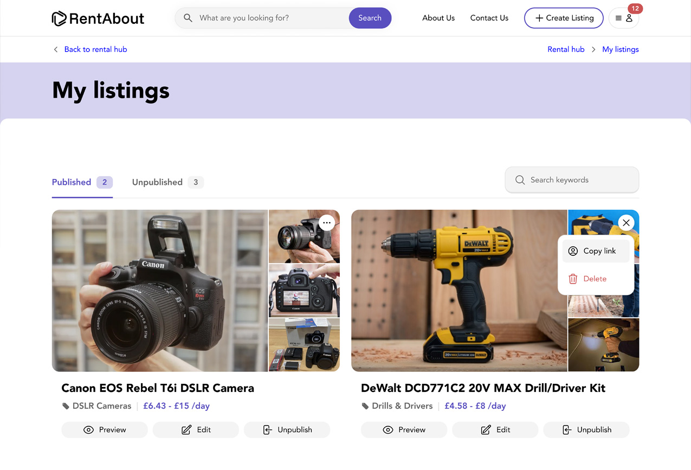Image resolution: width=691 pixels, height=470 pixels.
Task: Click the 12 notifications badge
Action: point(635,8)
